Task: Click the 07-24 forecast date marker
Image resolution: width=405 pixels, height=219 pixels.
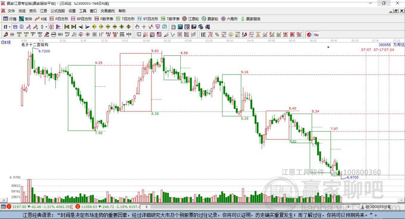Action: pyautogui.click(x=389, y=49)
